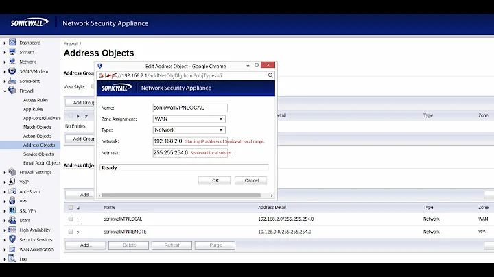
Task: Click the SonicWall logo in the main header
Action: coord(30,23)
